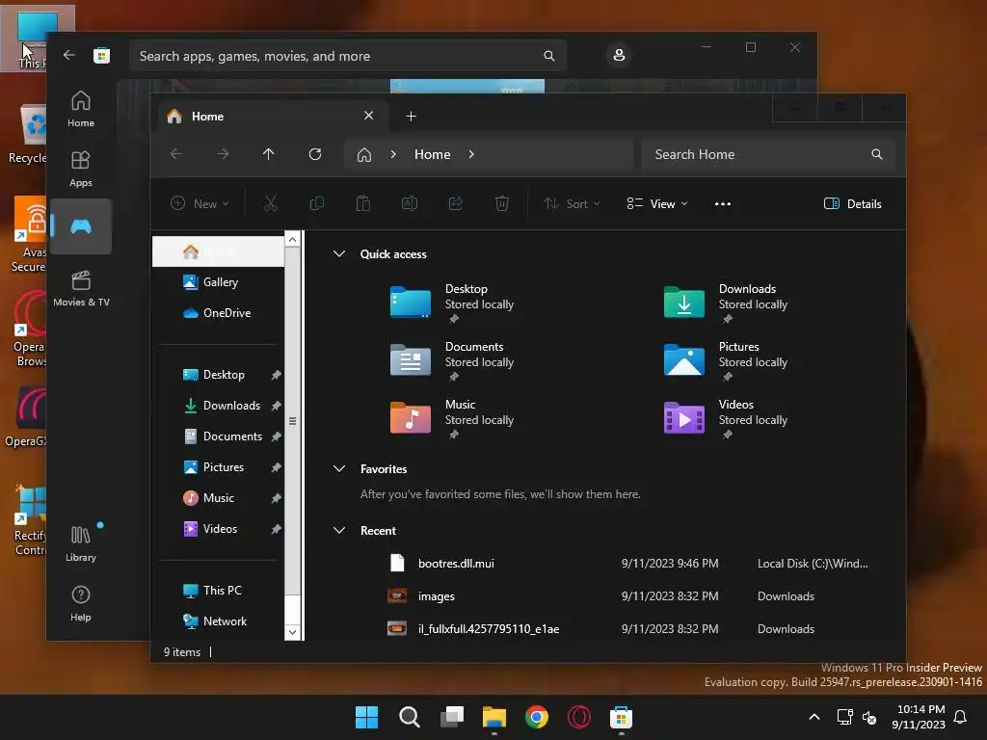Image resolution: width=987 pixels, height=740 pixels.
Task: Close the Home tab in File Explorer
Action: tap(369, 116)
